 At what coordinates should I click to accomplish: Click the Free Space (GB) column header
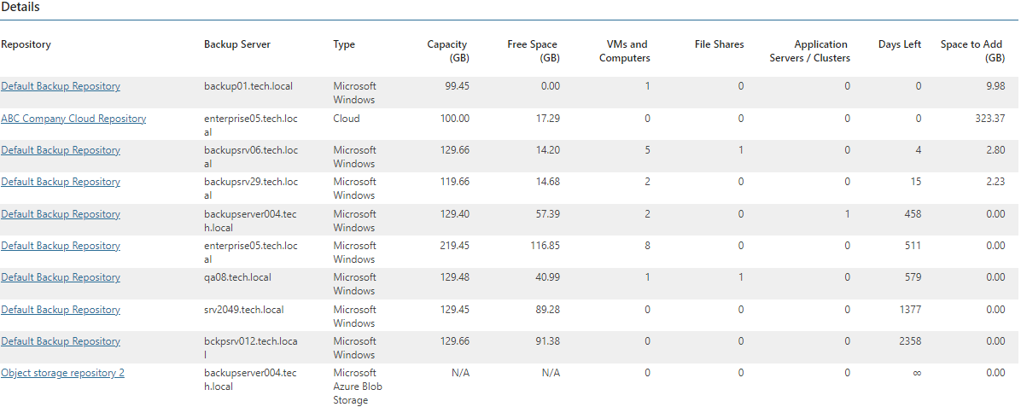534,51
